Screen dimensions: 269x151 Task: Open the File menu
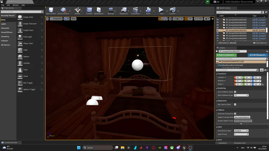coord(3,5)
